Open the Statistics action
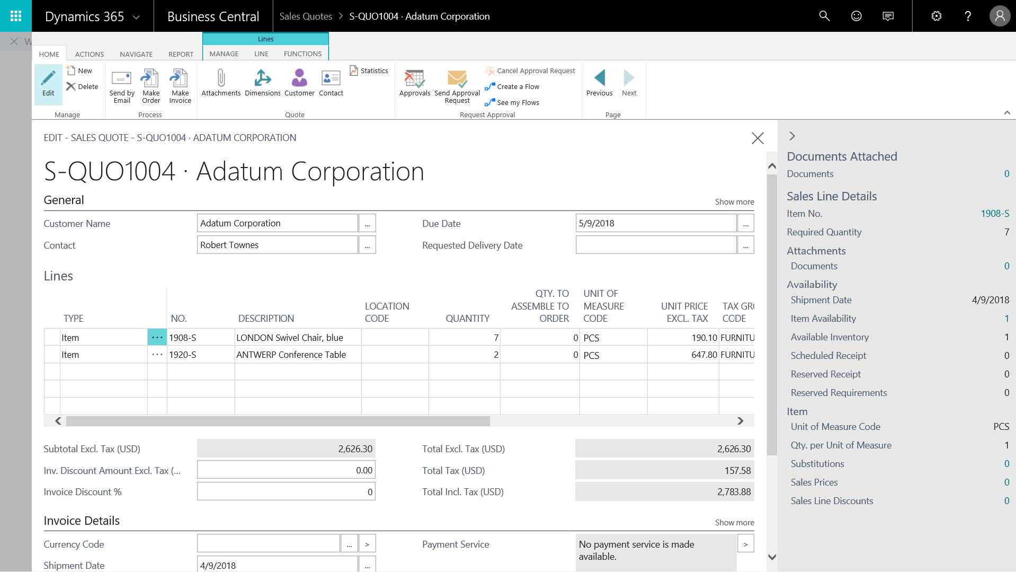Image resolution: width=1016 pixels, height=572 pixels. pyautogui.click(x=369, y=71)
